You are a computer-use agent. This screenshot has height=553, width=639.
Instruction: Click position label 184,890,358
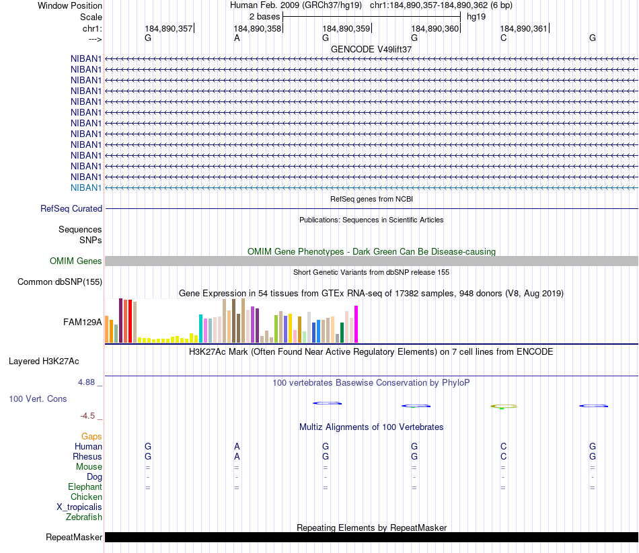tap(258, 28)
